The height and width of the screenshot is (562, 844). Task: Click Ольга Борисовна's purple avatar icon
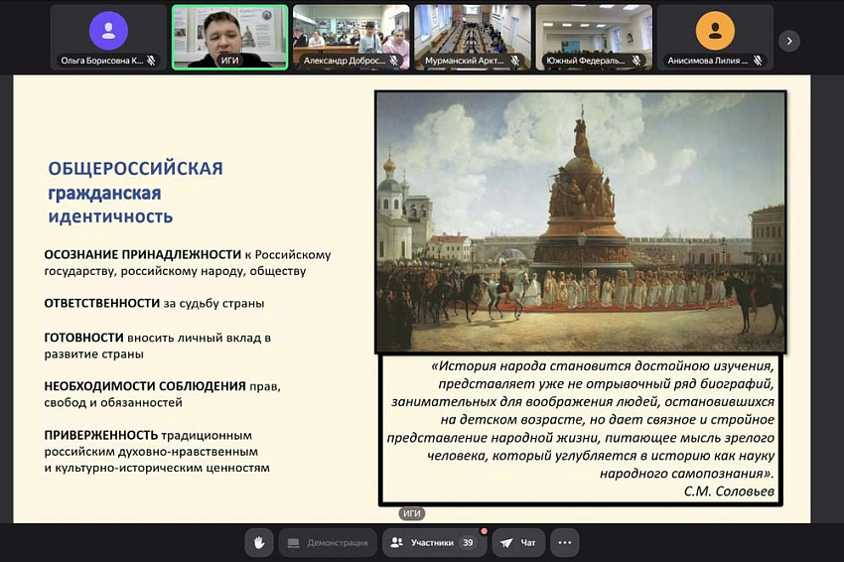(108, 30)
